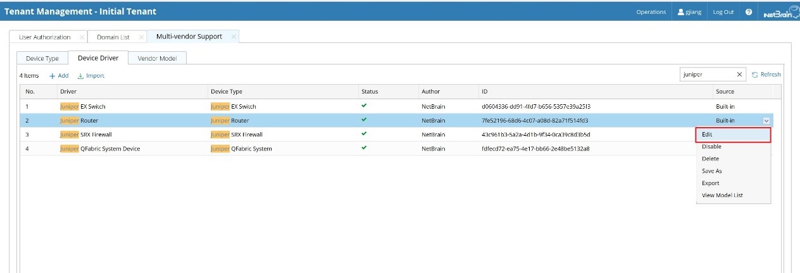Switch to the Device Type tab
Image resolution: width=800 pixels, height=273 pixels.
tap(42, 58)
